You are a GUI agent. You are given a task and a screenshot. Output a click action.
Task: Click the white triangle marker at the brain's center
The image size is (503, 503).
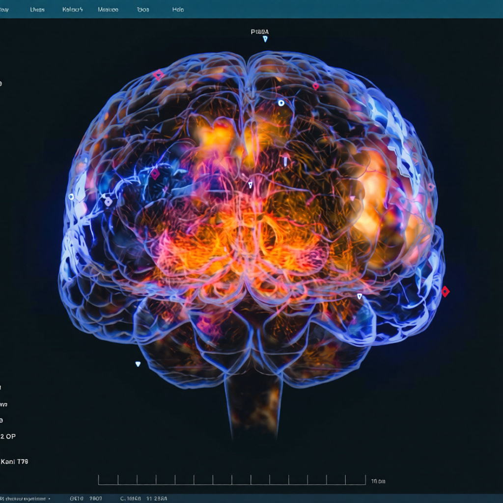pos(251,185)
